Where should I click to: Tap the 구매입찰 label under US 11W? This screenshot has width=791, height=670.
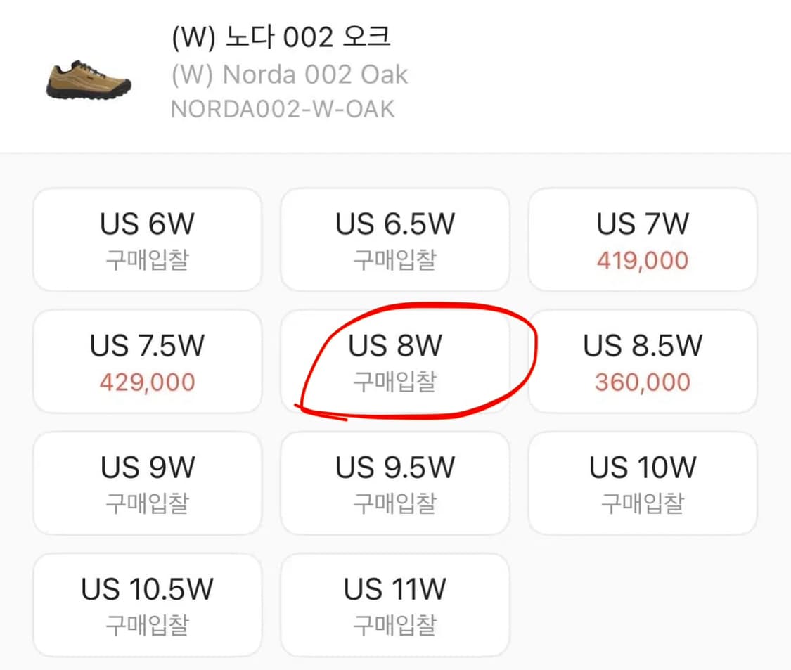[395, 624]
